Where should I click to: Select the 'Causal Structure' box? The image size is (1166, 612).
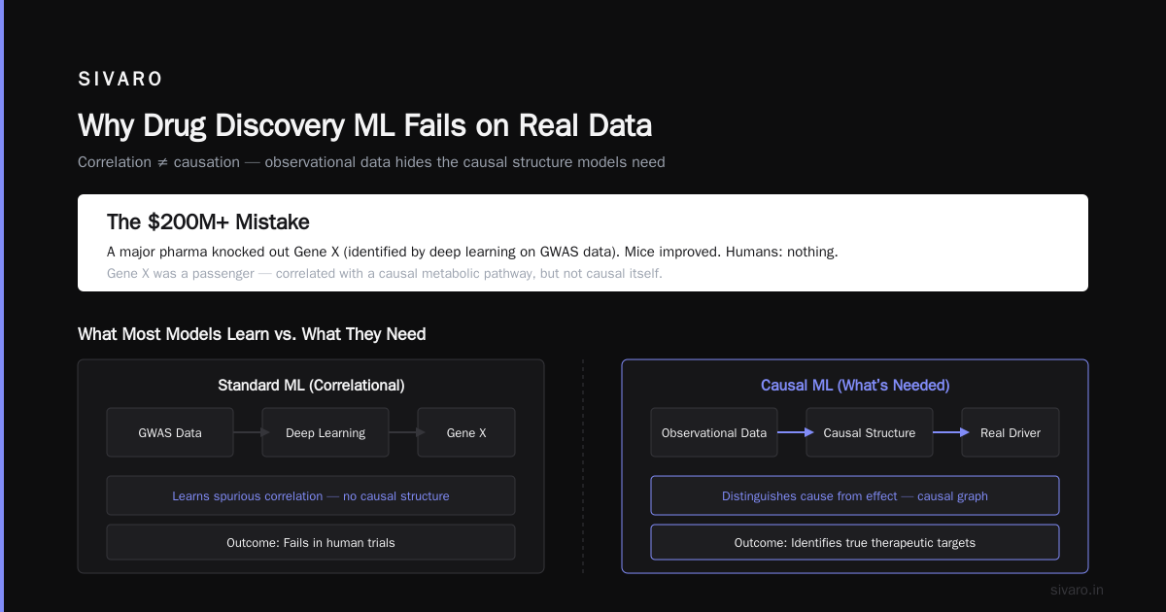pos(870,432)
